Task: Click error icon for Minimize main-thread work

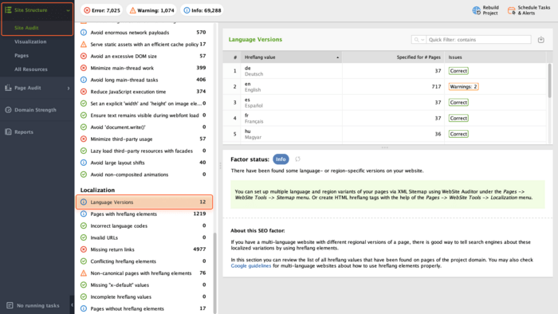Action: tap(83, 68)
